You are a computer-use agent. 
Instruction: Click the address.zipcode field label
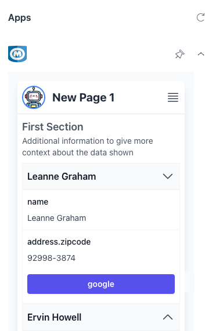point(59,242)
